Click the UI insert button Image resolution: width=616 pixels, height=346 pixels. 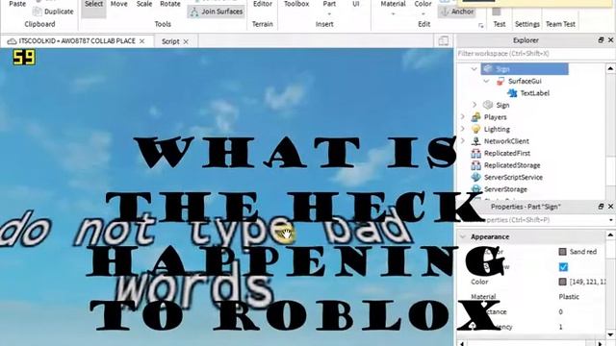point(356,4)
